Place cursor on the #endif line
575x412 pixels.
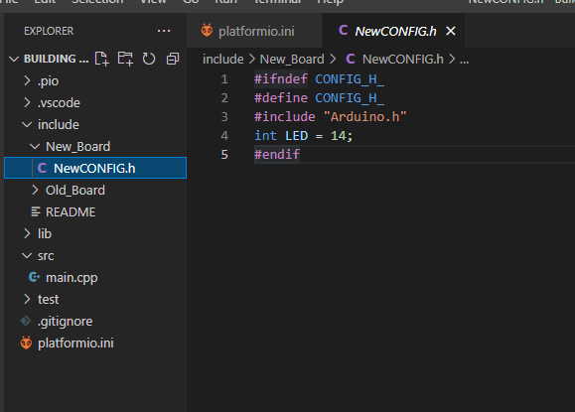click(x=277, y=154)
